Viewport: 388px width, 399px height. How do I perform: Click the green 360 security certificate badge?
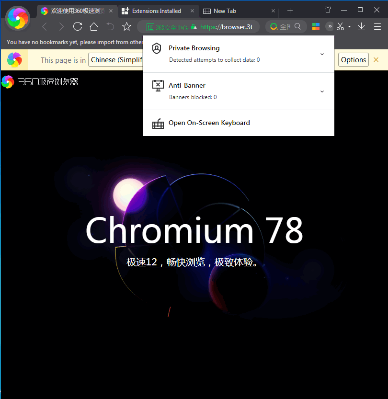click(167, 27)
